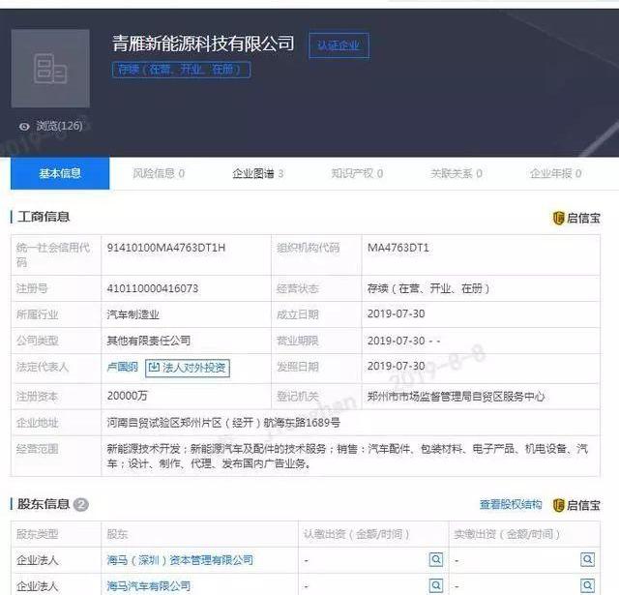Click the 股东信息 section heading
619x595 pixels.
(44, 504)
